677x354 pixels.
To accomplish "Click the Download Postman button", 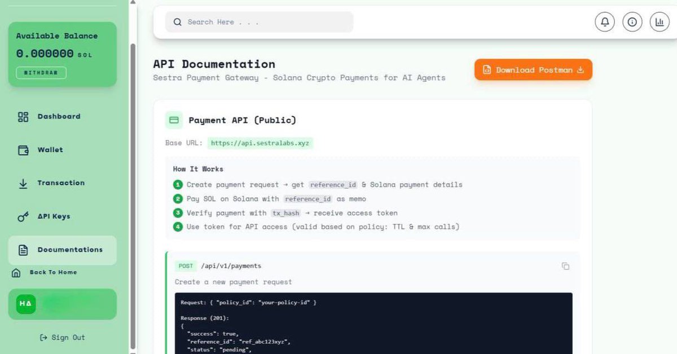I will tap(533, 70).
